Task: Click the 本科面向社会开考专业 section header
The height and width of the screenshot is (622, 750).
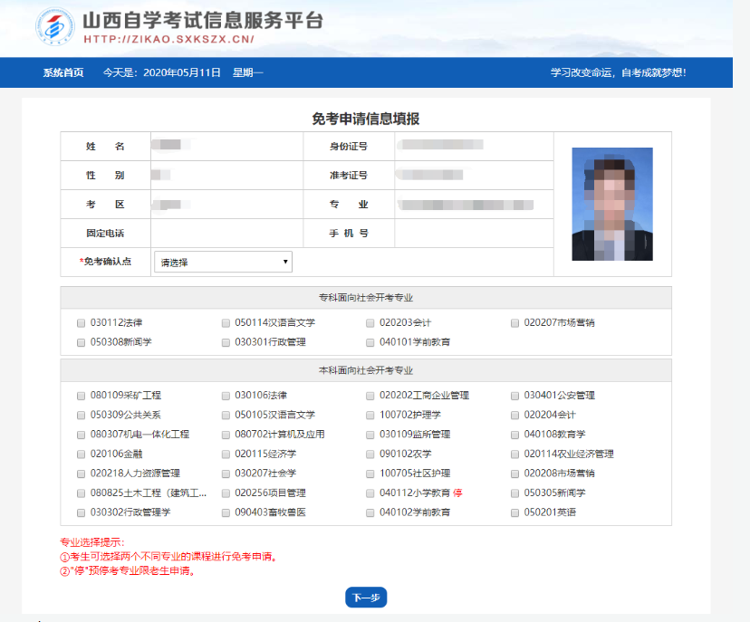Action: tap(366, 370)
